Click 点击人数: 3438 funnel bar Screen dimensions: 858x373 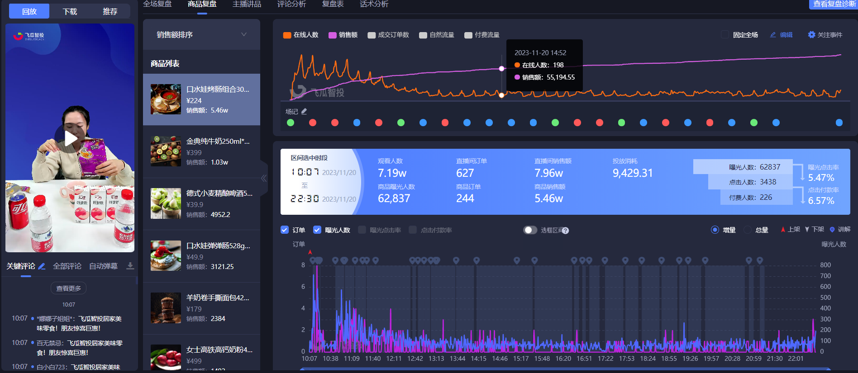click(x=750, y=182)
